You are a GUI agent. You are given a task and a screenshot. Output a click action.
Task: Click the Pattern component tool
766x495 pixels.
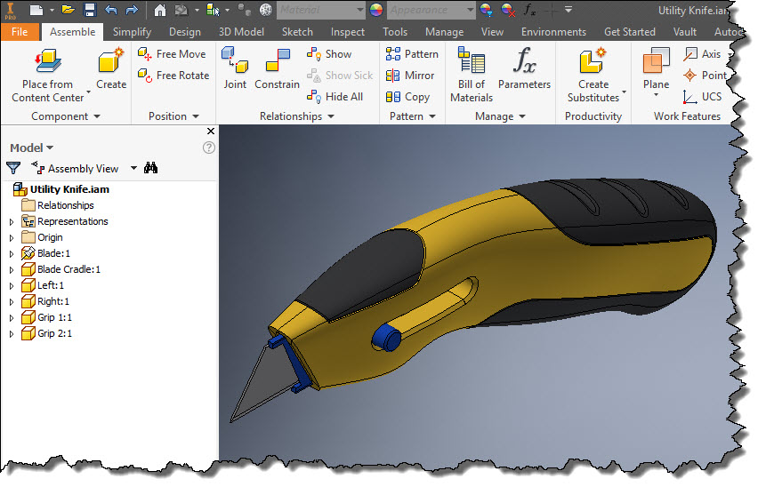pyautogui.click(x=412, y=53)
